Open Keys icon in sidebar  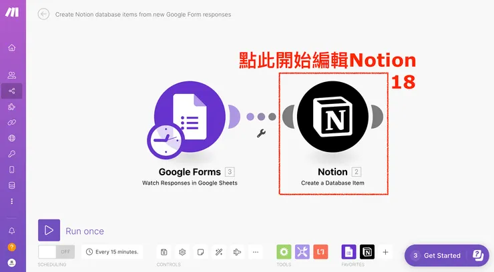[x=11, y=154]
